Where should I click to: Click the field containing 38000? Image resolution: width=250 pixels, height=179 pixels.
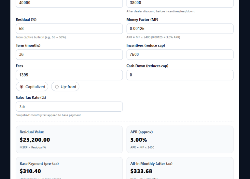[x=180, y=3]
